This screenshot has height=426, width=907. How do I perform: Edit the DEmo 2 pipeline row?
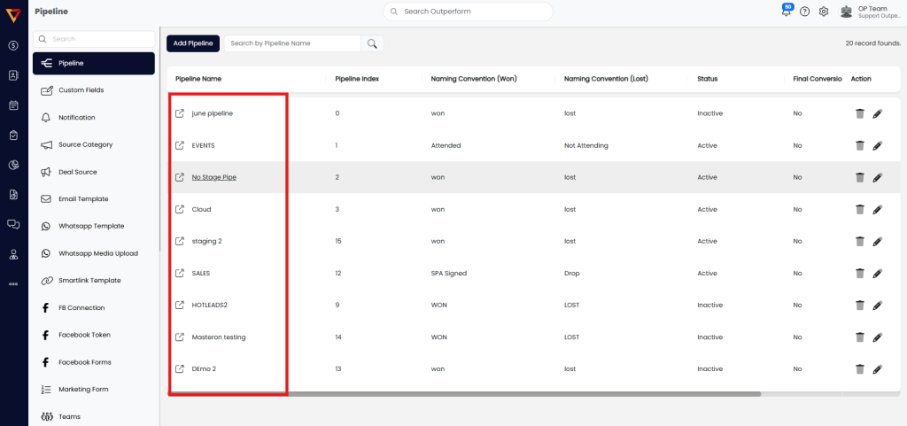pyautogui.click(x=877, y=368)
